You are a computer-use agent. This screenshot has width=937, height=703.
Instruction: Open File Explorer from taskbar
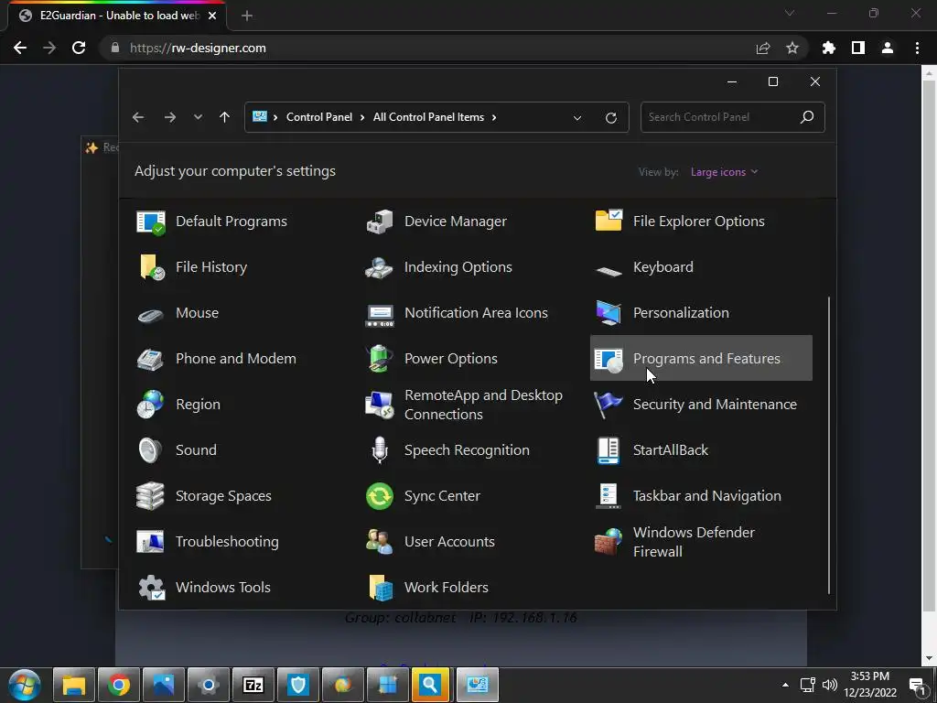(x=74, y=685)
